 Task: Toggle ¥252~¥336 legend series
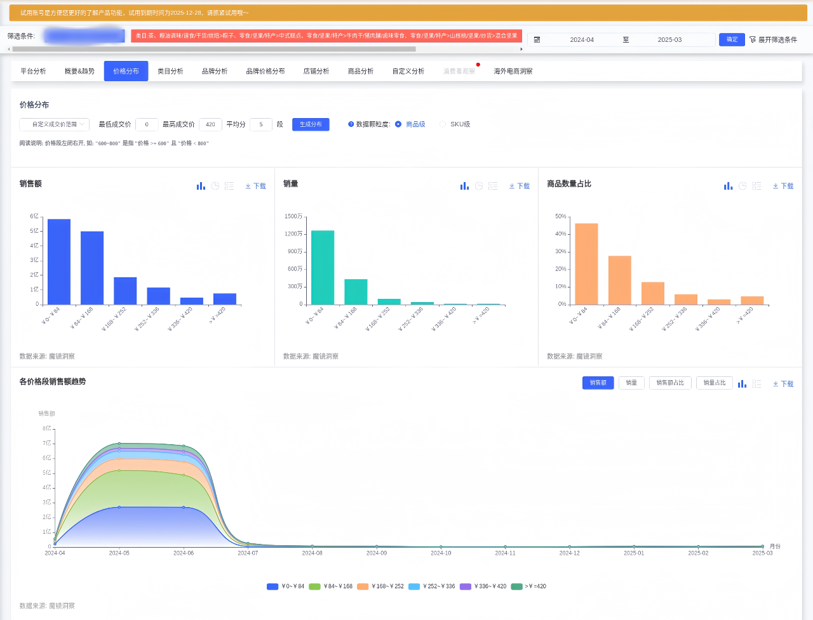click(x=432, y=586)
